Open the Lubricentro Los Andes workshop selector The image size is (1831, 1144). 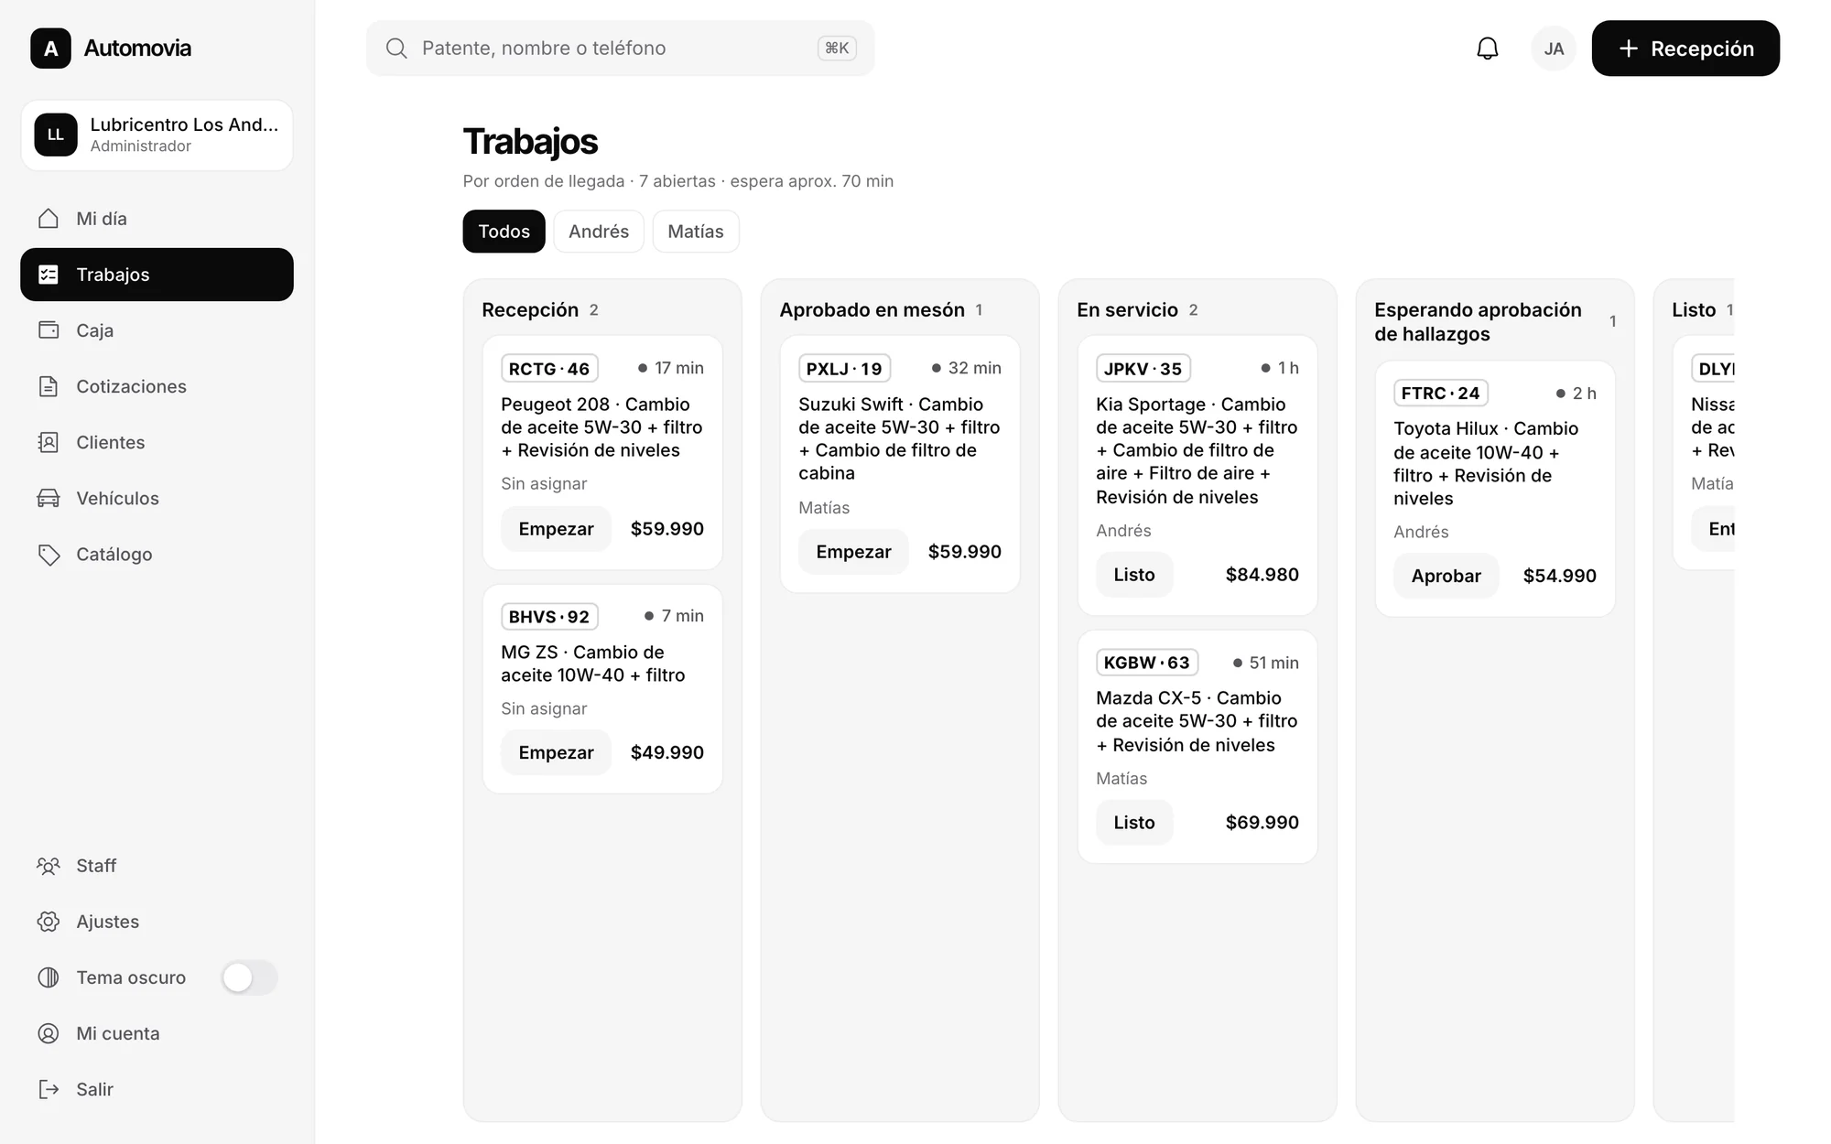click(x=157, y=135)
